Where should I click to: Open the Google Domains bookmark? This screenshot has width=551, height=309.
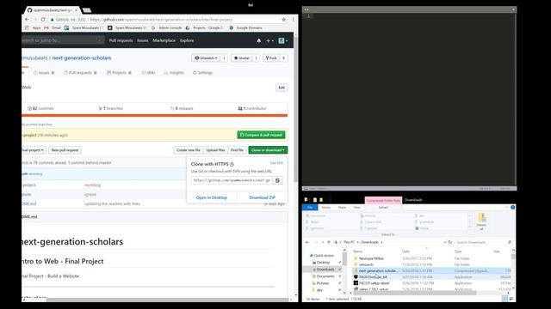tap(245, 27)
